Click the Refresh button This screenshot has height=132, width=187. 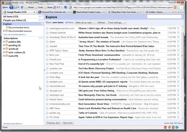click(101, 22)
